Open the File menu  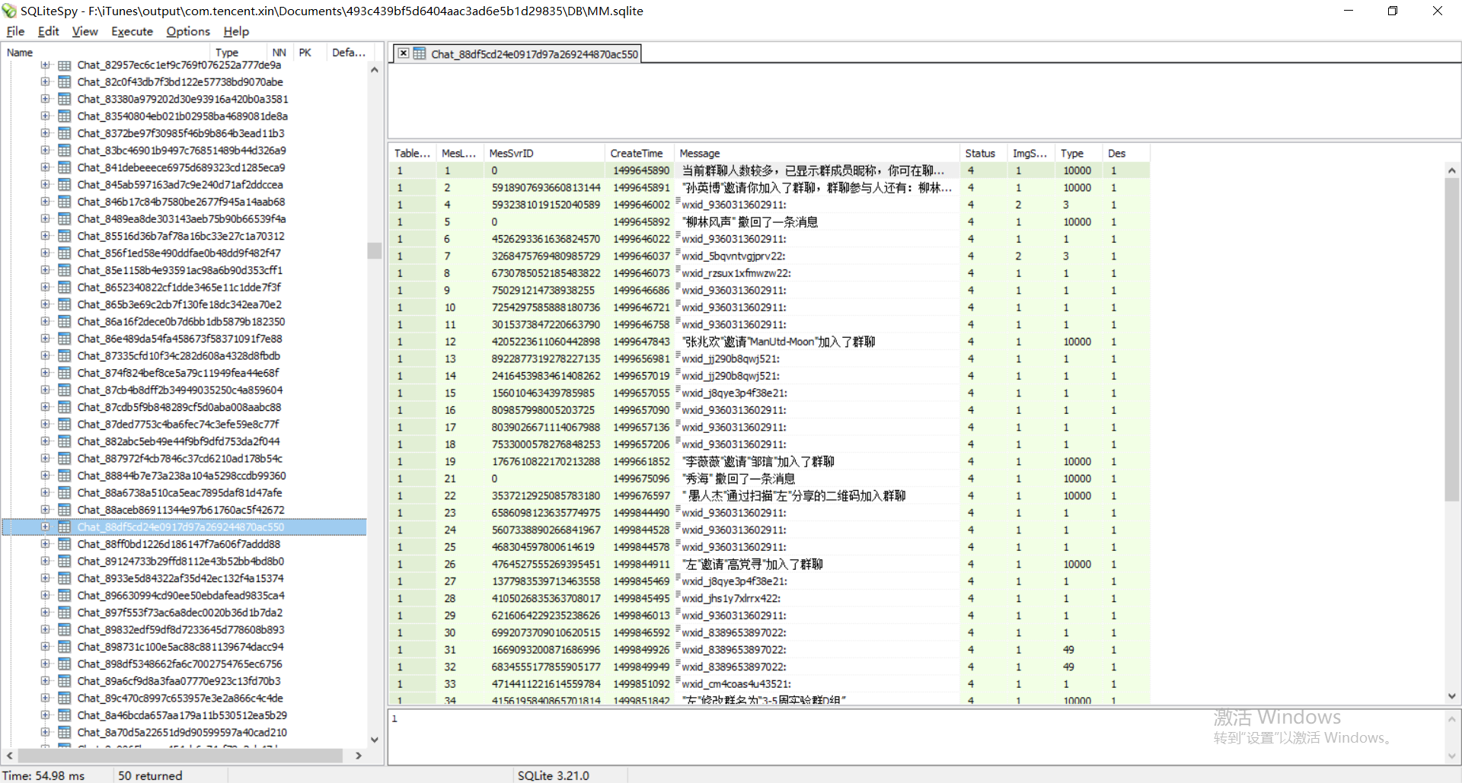pyautogui.click(x=15, y=31)
